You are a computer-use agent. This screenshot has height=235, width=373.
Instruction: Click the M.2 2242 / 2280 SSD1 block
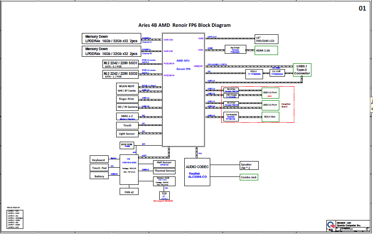pyautogui.click(x=121, y=64)
